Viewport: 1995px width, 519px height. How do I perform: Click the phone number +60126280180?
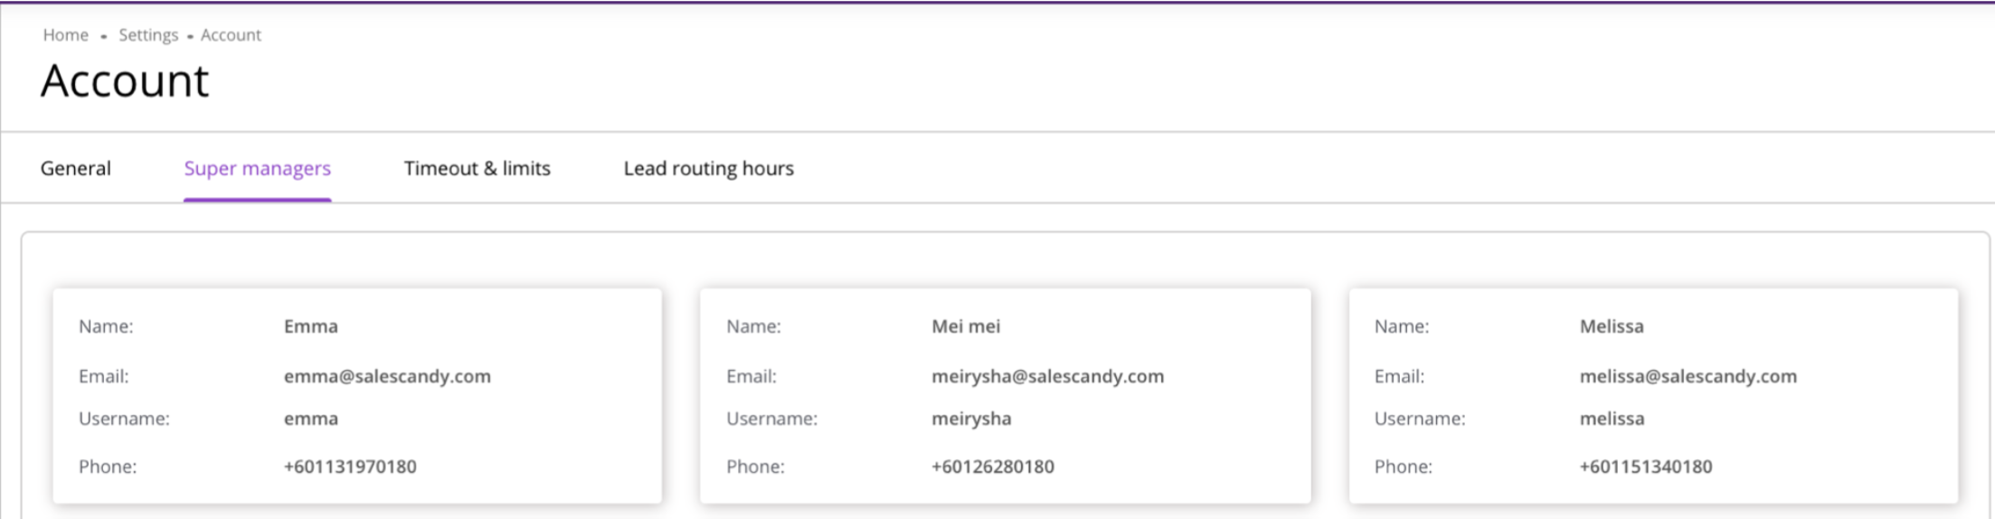(992, 467)
